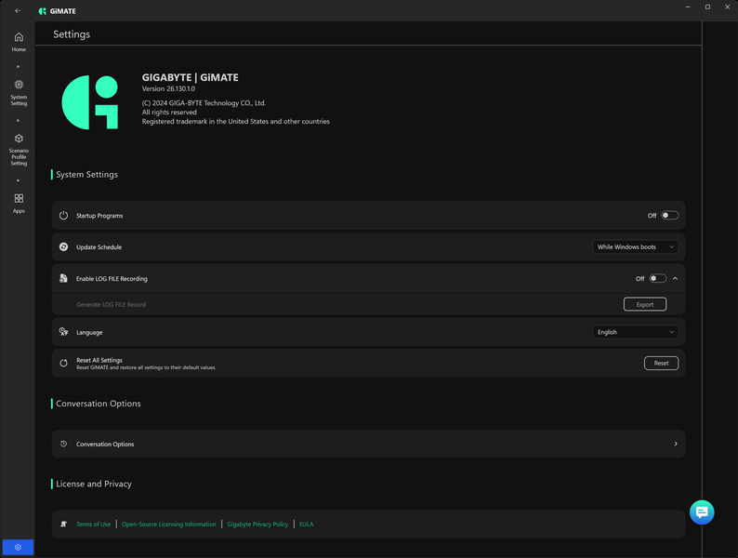738x558 pixels.
Task: Toggle Startup Programs switch on
Action: click(x=670, y=215)
